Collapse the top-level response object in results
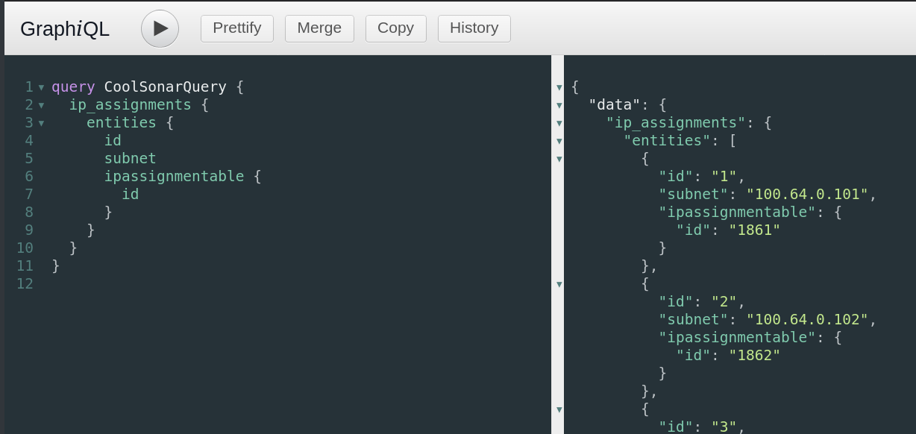This screenshot has height=434, width=916. 559,87
